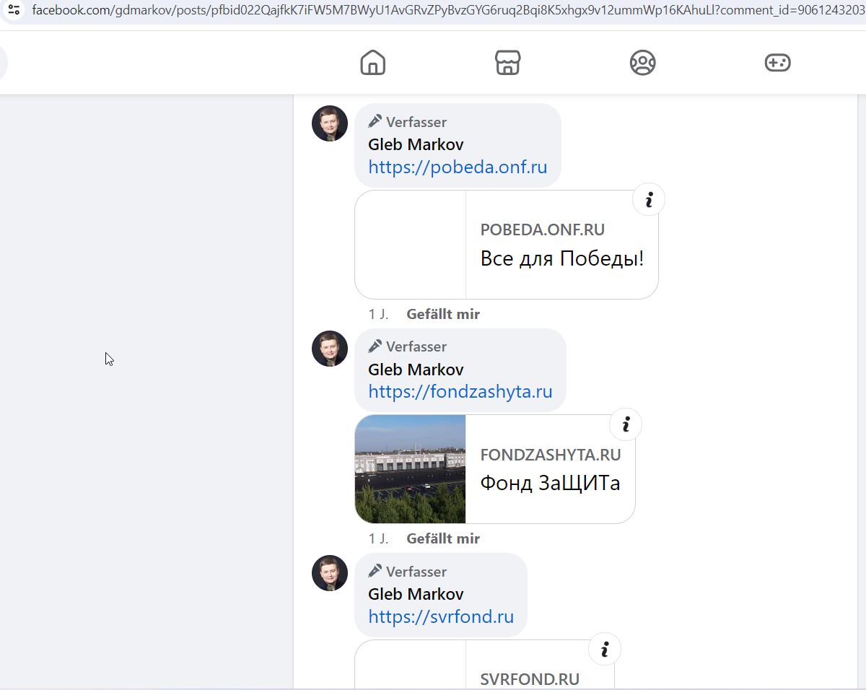Click the FONDZASHYTA.RU domain label

tap(551, 455)
